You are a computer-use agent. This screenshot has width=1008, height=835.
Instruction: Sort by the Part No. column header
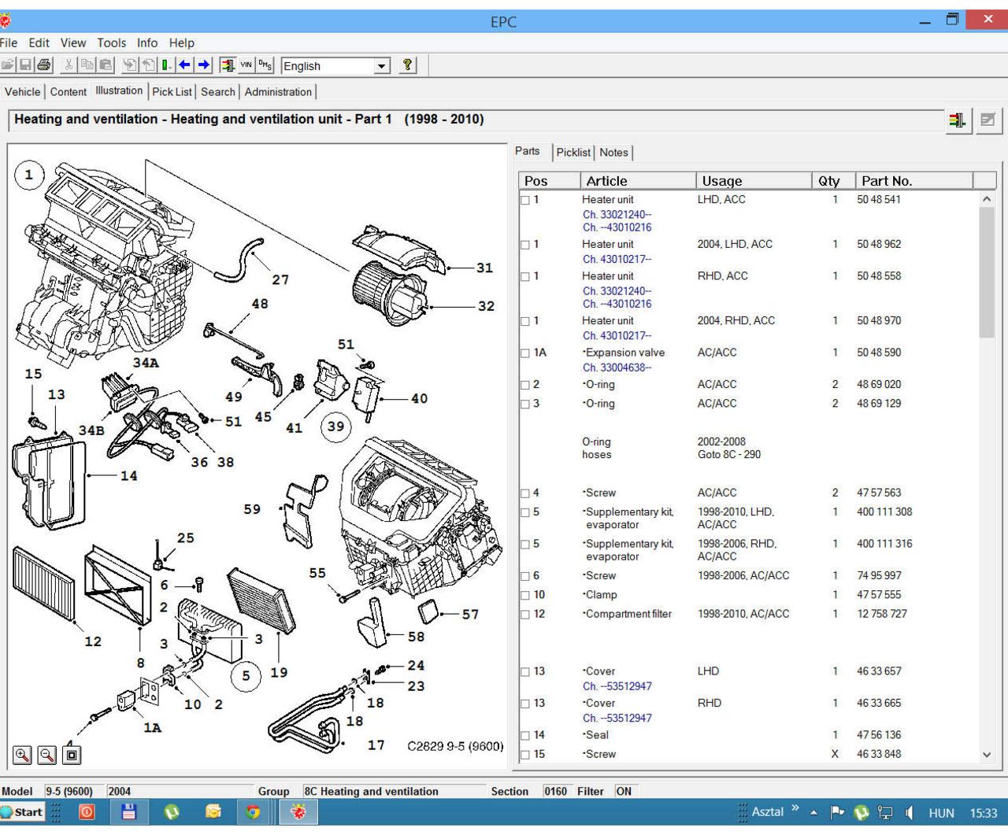point(913,181)
